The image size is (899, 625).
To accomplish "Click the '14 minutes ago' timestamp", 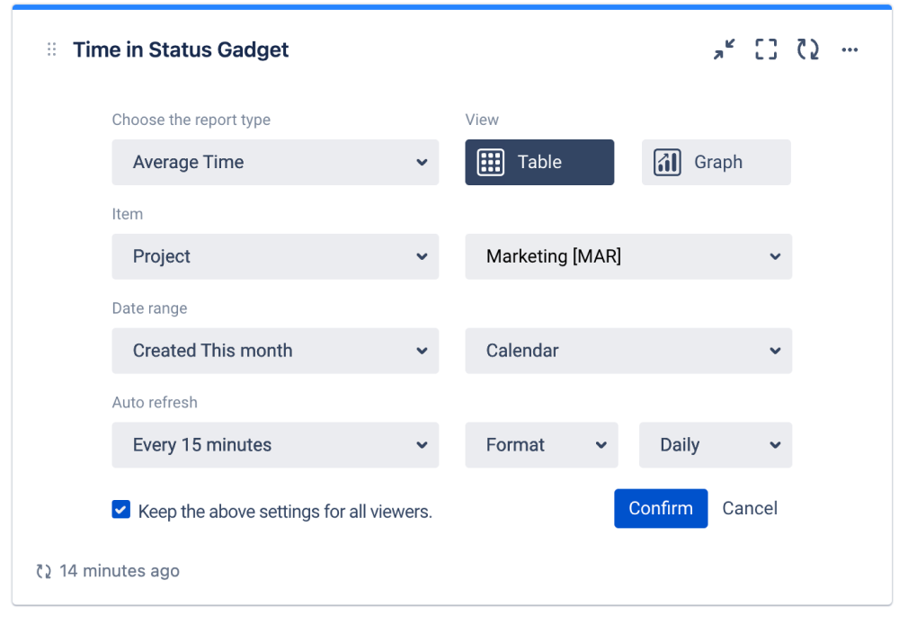I will 120,570.
